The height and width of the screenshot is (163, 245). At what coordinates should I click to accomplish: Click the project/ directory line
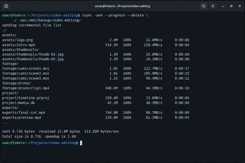tap(10, 93)
